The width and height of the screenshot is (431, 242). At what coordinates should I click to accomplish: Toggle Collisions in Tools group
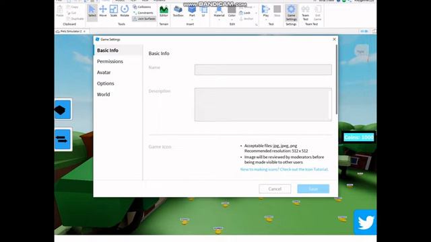coord(142,7)
